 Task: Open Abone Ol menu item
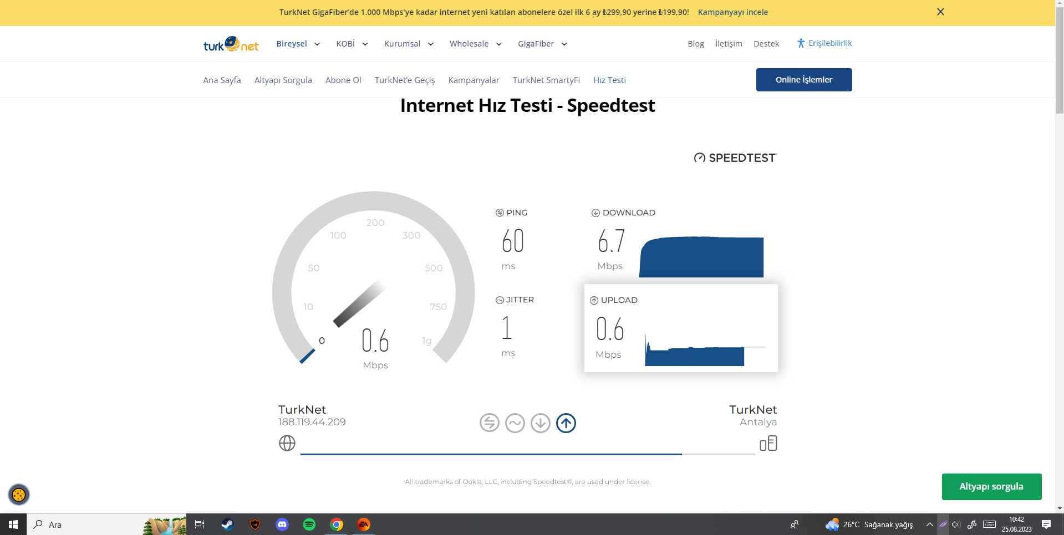pos(343,80)
